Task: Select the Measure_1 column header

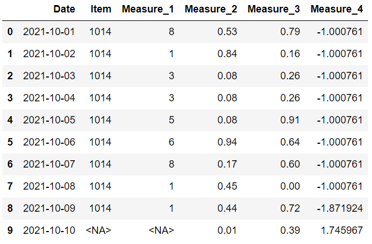Action: 148,10
